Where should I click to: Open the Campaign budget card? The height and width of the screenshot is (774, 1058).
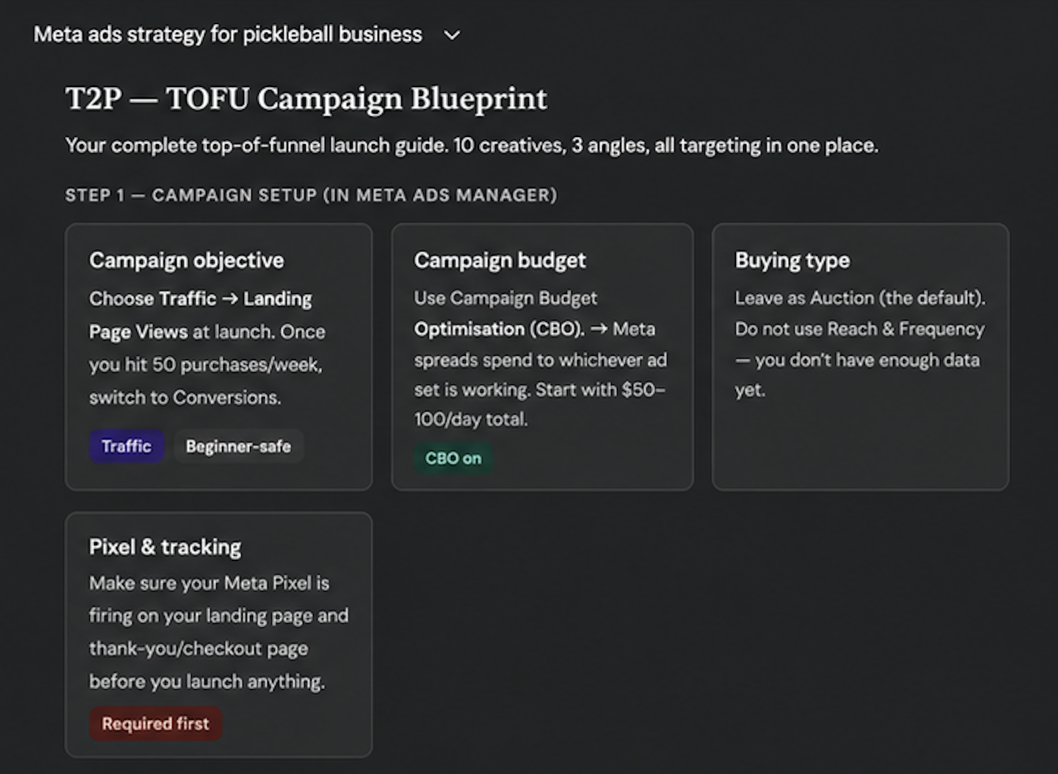pos(542,356)
